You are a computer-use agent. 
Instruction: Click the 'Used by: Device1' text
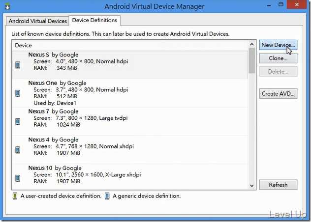[55, 103]
